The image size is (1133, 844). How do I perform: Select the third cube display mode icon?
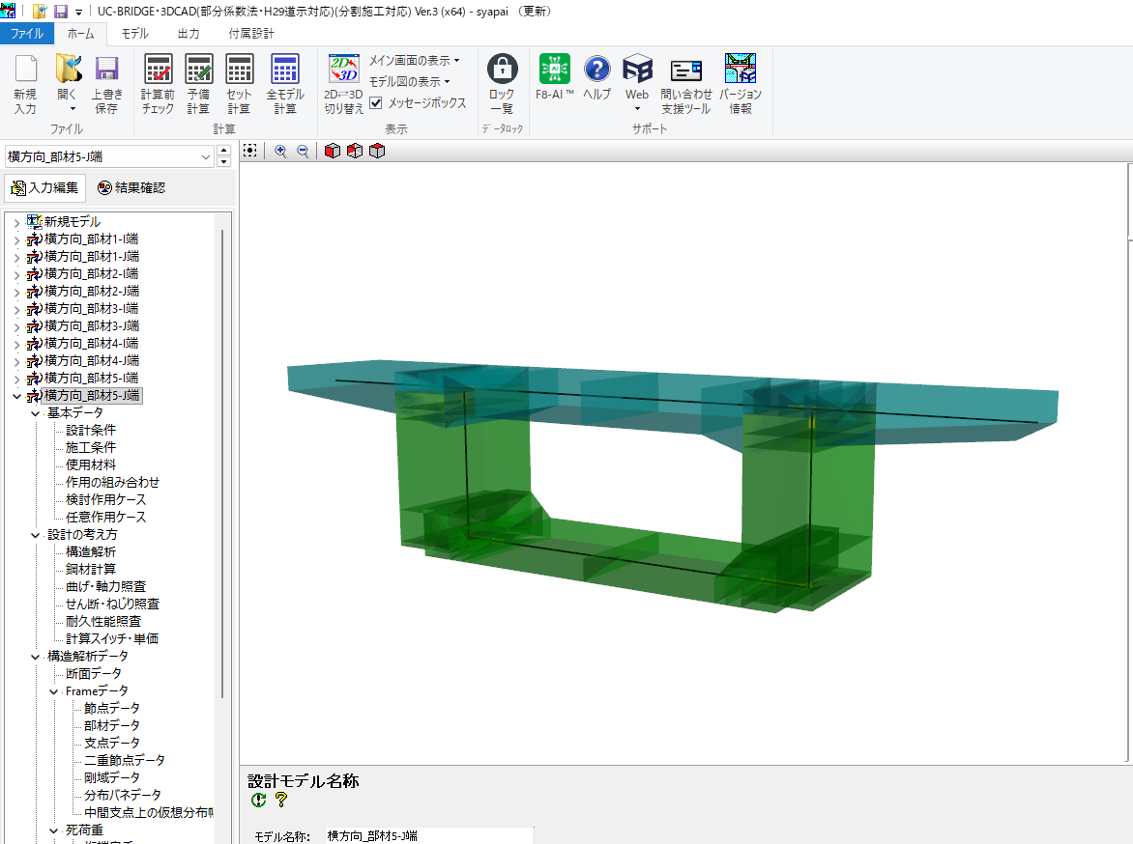click(x=377, y=151)
